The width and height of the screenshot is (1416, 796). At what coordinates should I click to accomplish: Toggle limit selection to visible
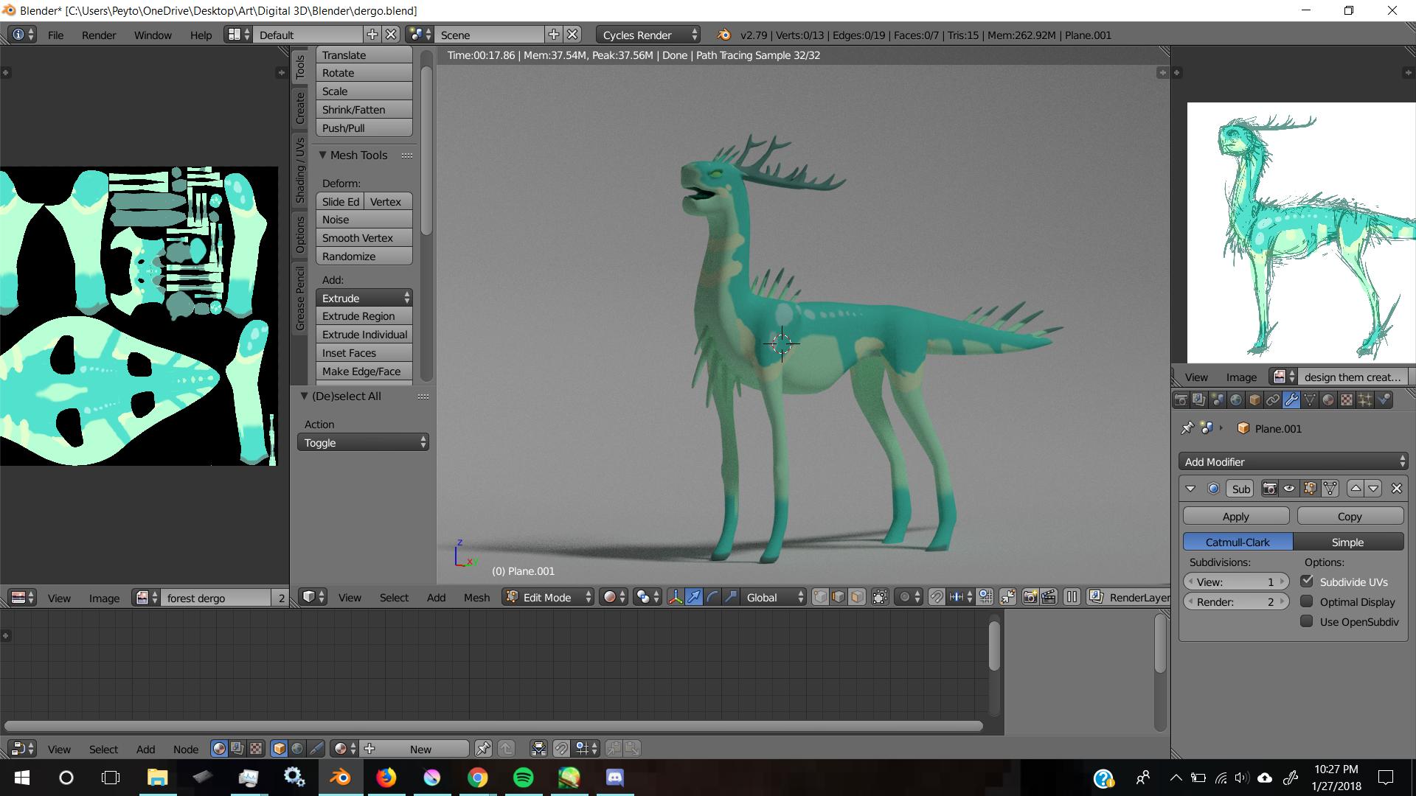coord(879,597)
